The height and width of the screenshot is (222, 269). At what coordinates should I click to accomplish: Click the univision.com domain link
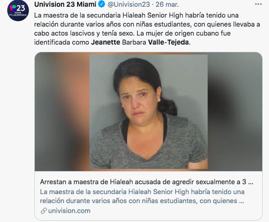(x=70, y=211)
